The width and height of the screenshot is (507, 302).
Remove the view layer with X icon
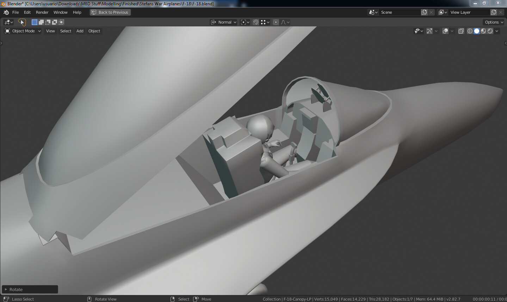point(501,12)
